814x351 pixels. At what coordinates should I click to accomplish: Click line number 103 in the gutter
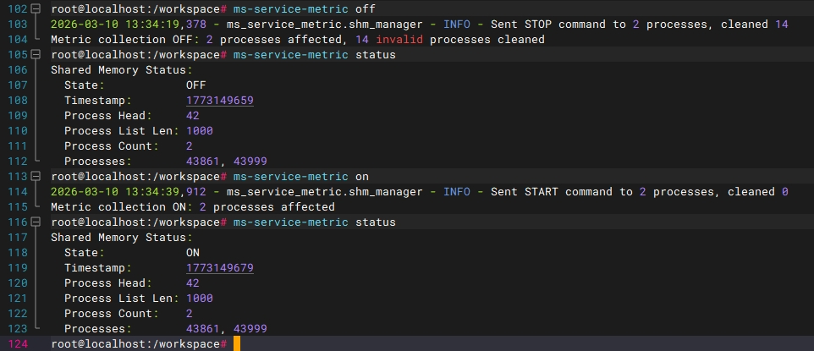click(17, 24)
